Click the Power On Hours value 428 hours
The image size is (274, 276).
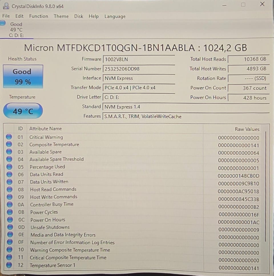coord(248,98)
